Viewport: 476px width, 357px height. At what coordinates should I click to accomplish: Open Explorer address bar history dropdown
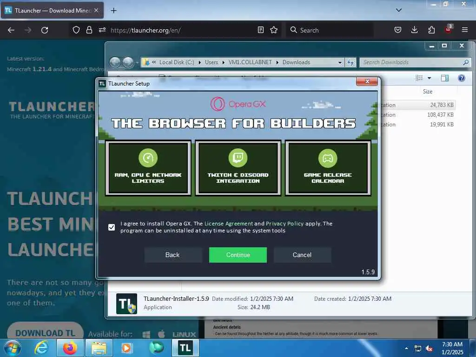click(340, 62)
